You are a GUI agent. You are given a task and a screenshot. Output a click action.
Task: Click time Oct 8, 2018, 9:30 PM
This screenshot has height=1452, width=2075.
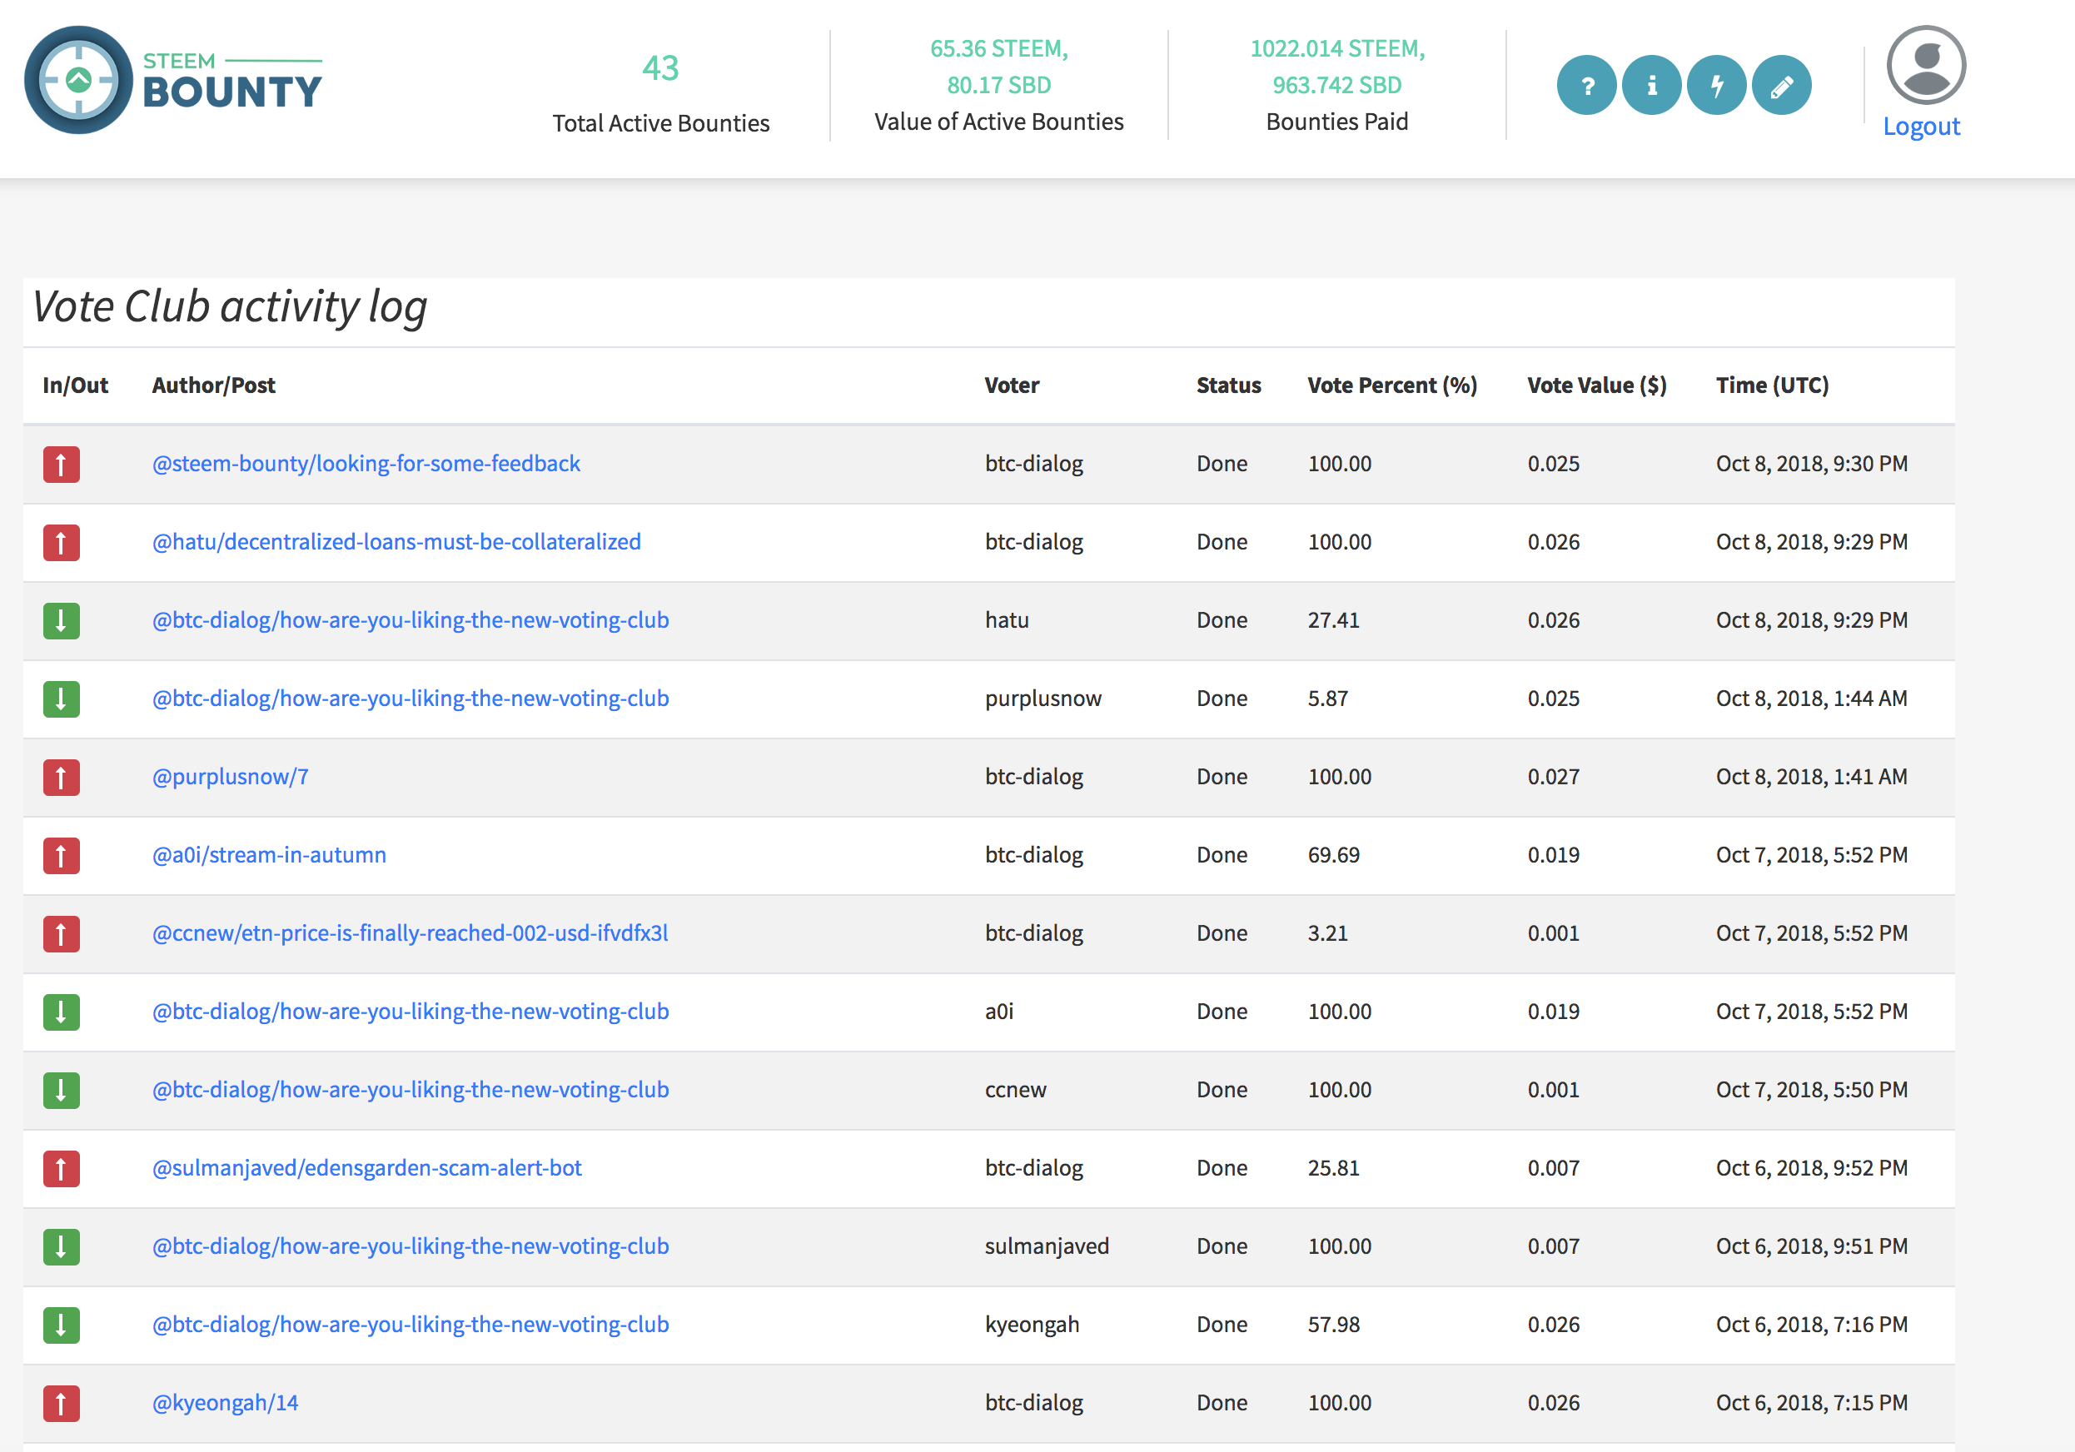pyautogui.click(x=1811, y=465)
